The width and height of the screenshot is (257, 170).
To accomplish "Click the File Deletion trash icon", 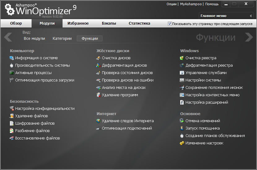I will click(x=12, y=116).
